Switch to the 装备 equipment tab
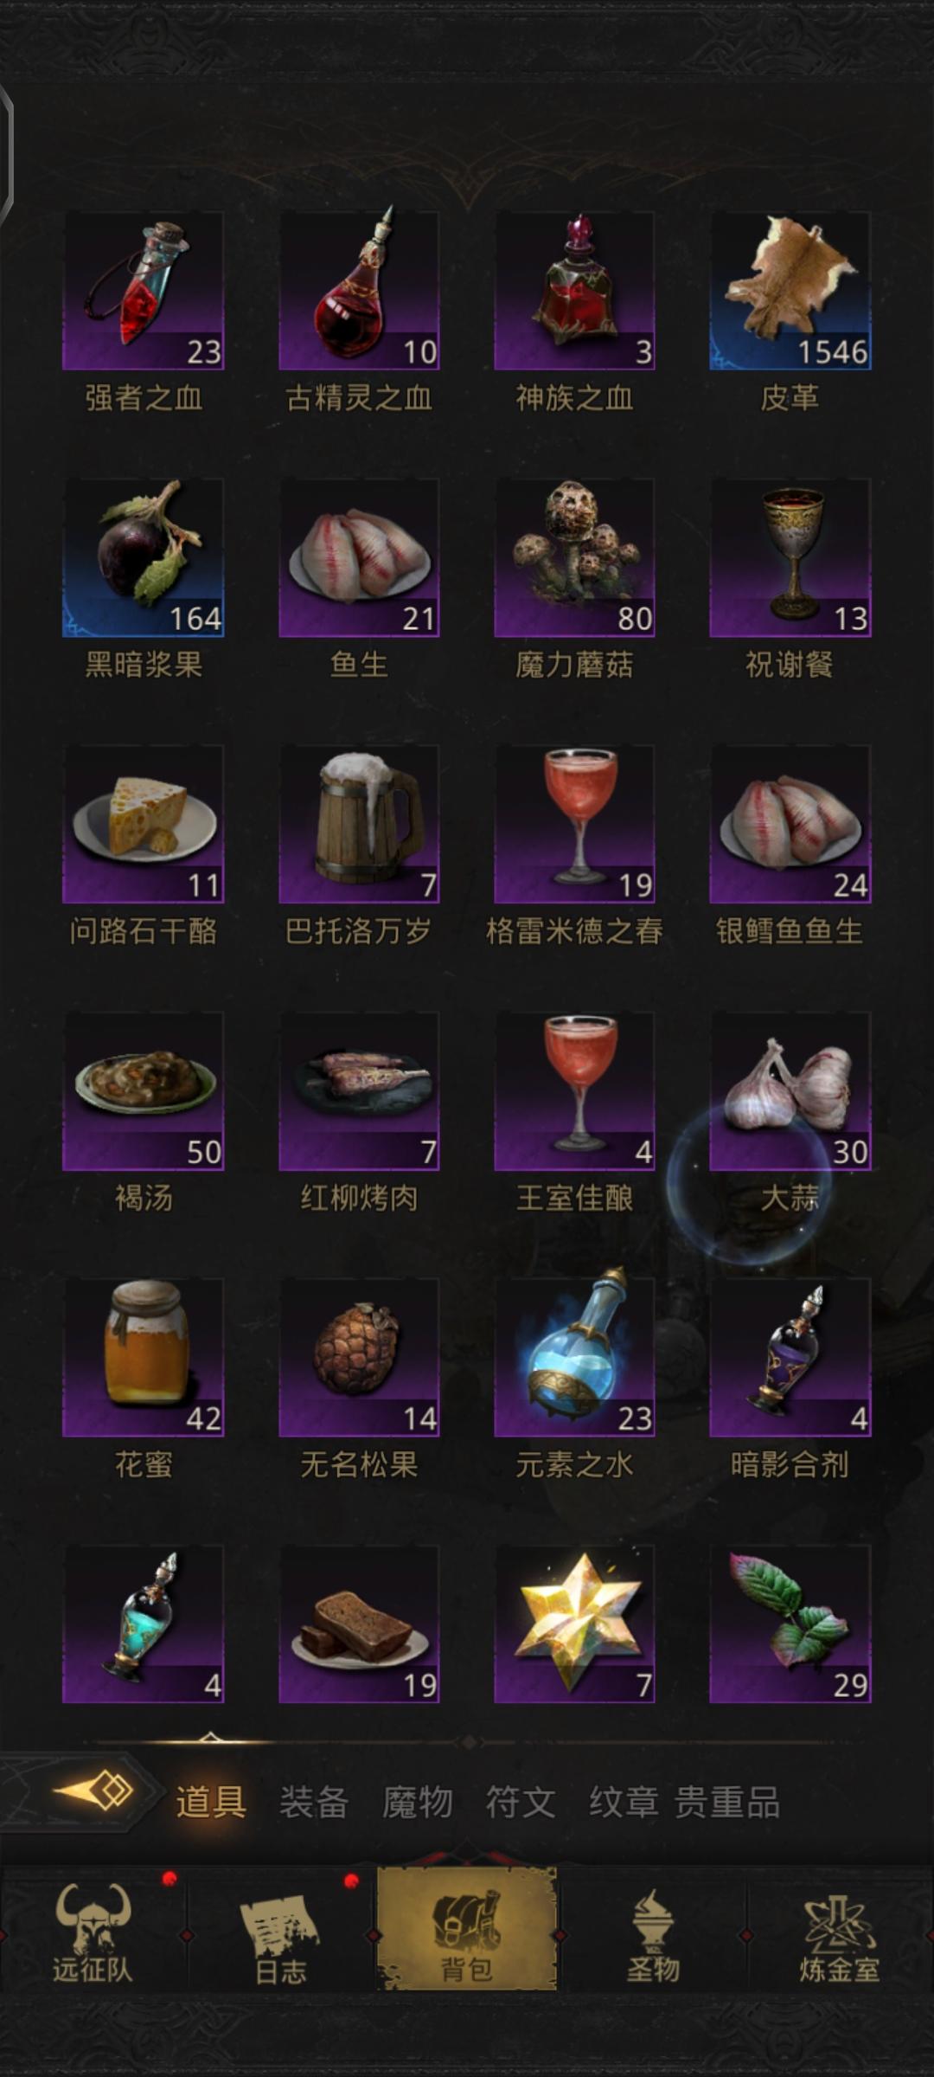The height and width of the screenshot is (2077, 934). point(314,1803)
